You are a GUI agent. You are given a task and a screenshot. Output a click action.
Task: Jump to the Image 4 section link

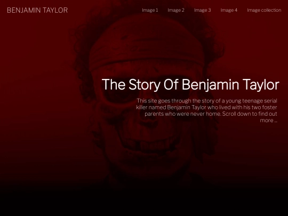pos(229,10)
